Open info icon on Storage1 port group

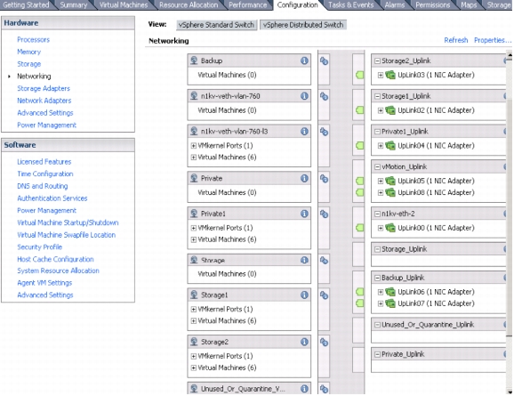click(x=304, y=295)
